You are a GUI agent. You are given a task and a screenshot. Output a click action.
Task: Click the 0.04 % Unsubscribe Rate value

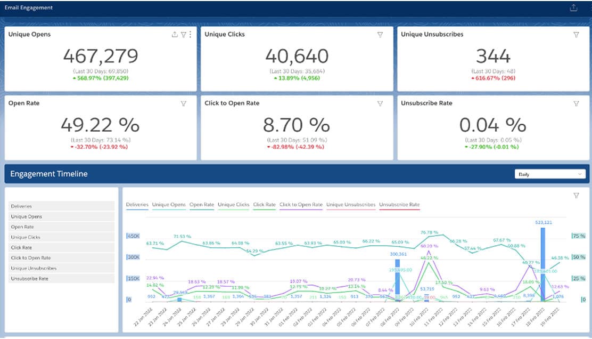tap(493, 125)
